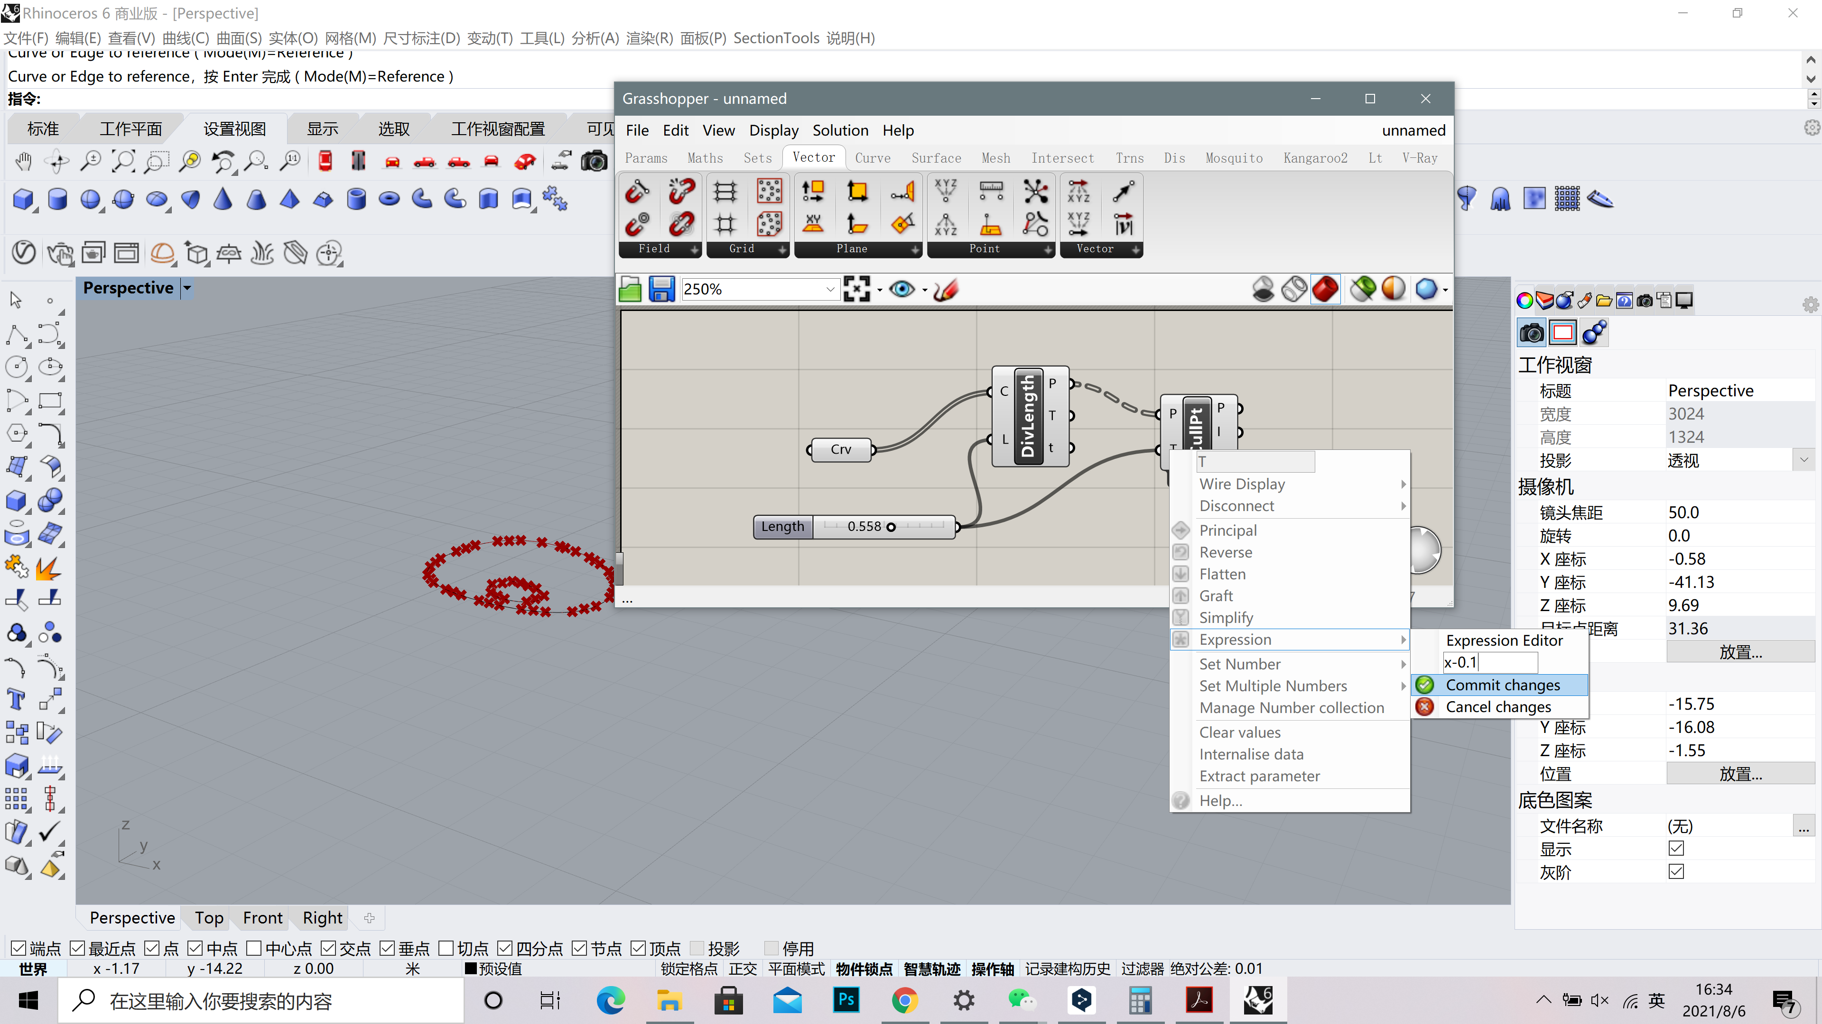Expand the Perspective viewport title menu
The height and width of the screenshot is (1024, 1822).
(x=187, y=288)
